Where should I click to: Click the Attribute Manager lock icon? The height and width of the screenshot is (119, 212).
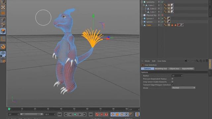(201, 61)
